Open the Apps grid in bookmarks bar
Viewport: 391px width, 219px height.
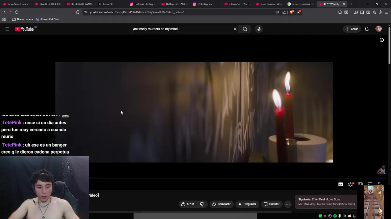(x=4, y=19)
